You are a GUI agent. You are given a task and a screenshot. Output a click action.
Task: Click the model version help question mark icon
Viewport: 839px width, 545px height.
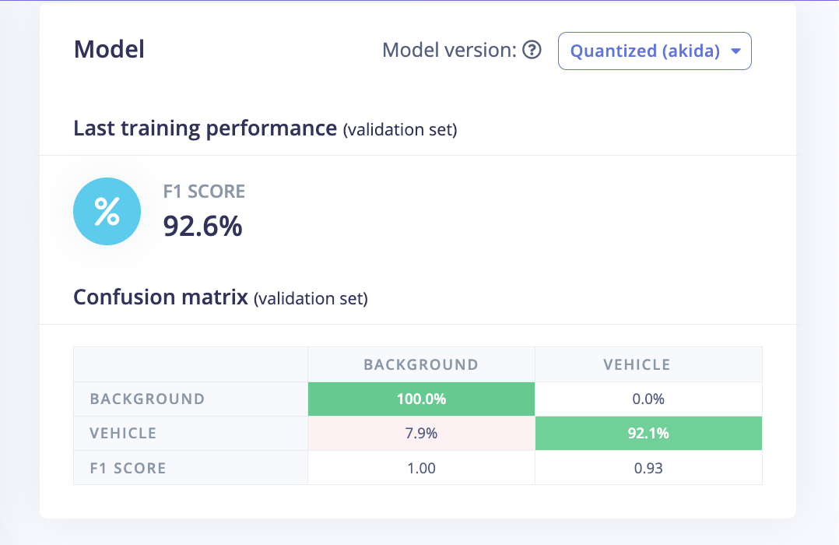click(532, 51)
